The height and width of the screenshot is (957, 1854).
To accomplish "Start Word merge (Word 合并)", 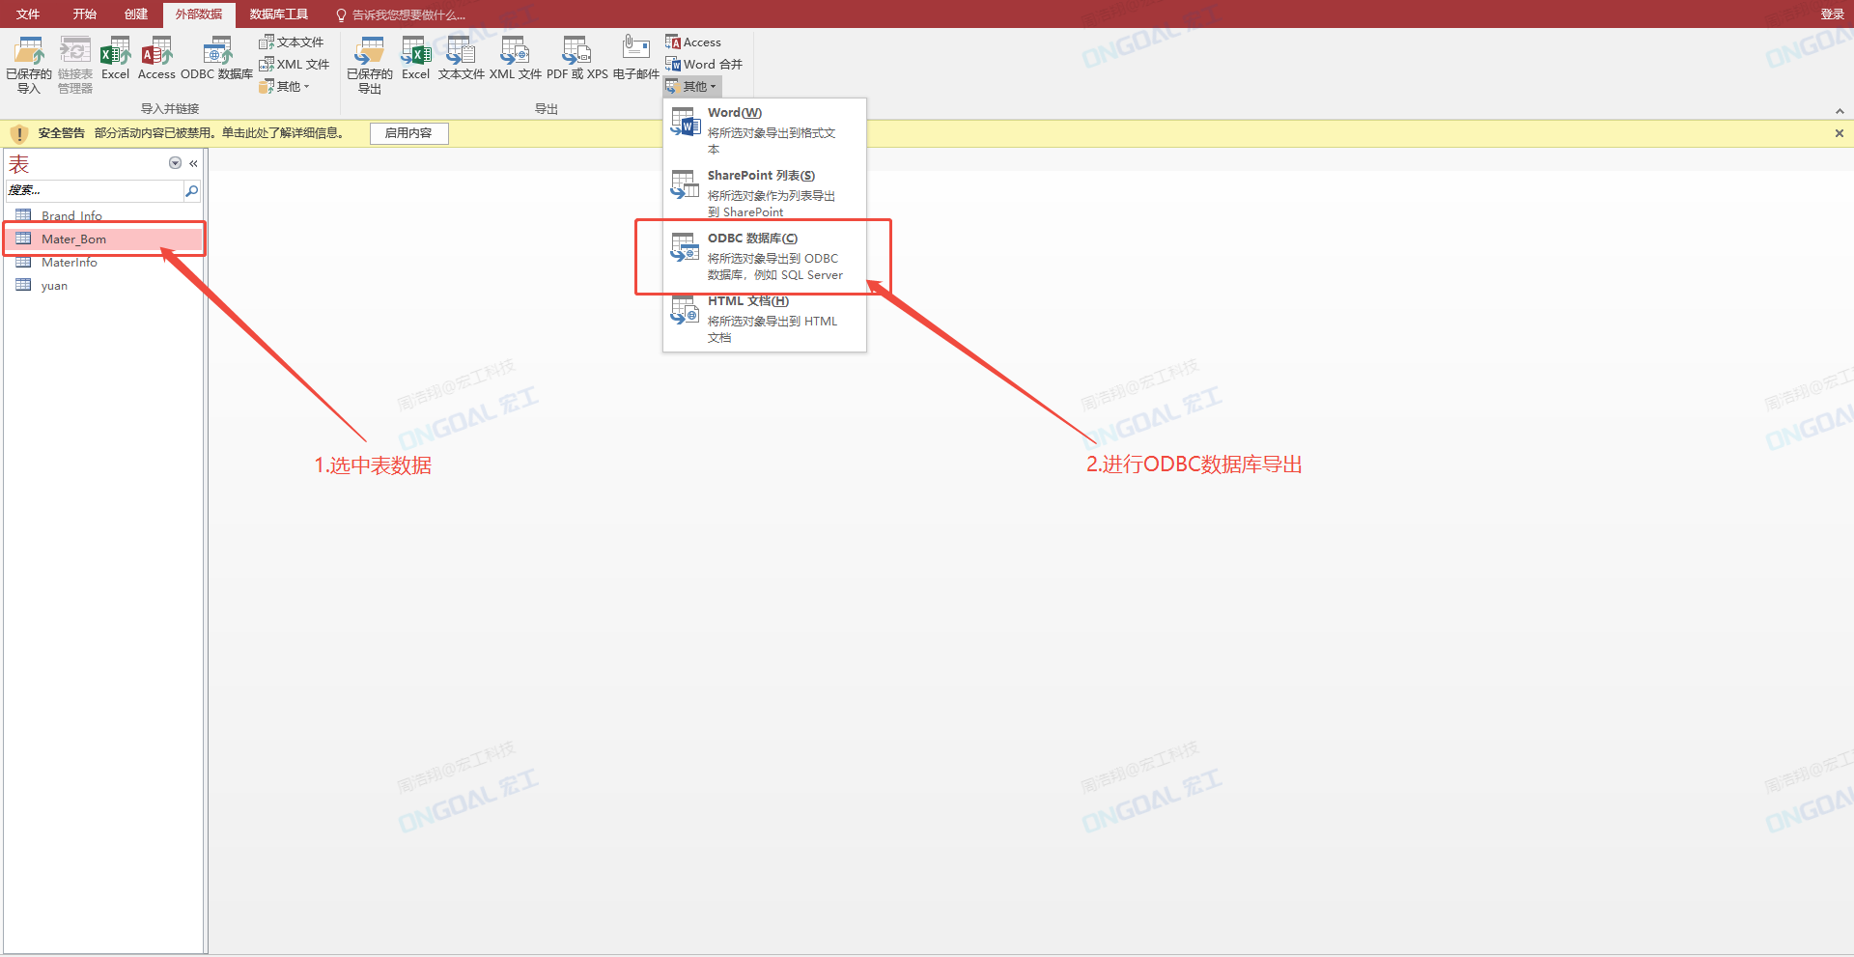I will click(x=704, y=65).
